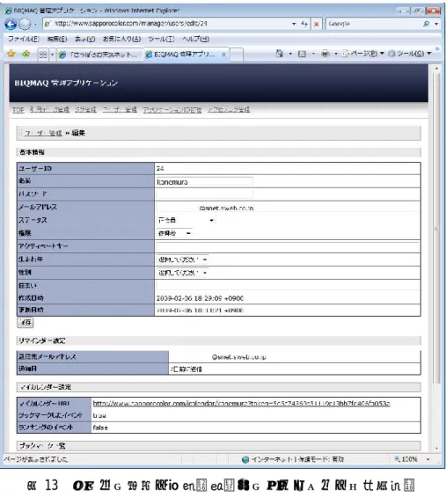Click the Quick Tabs grid icon
This screenshot has height=497, width=446.
pos(43,55)
